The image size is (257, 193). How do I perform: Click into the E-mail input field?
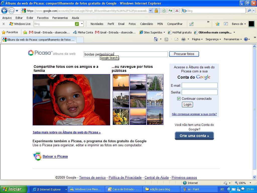[x=200, y=85]
